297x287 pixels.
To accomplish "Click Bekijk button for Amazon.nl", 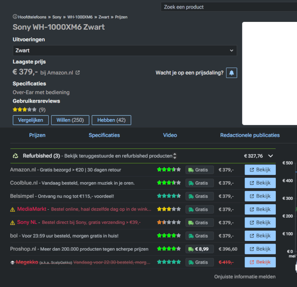I will click(260, 170).
